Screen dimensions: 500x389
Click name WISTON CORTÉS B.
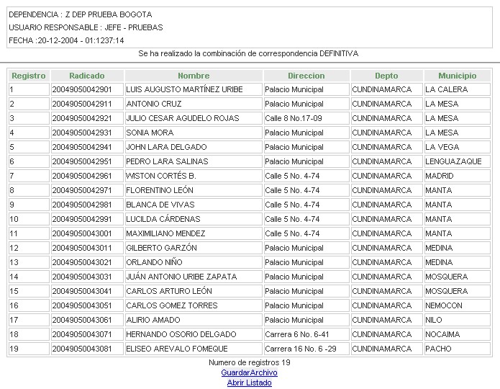coord(161,176)
